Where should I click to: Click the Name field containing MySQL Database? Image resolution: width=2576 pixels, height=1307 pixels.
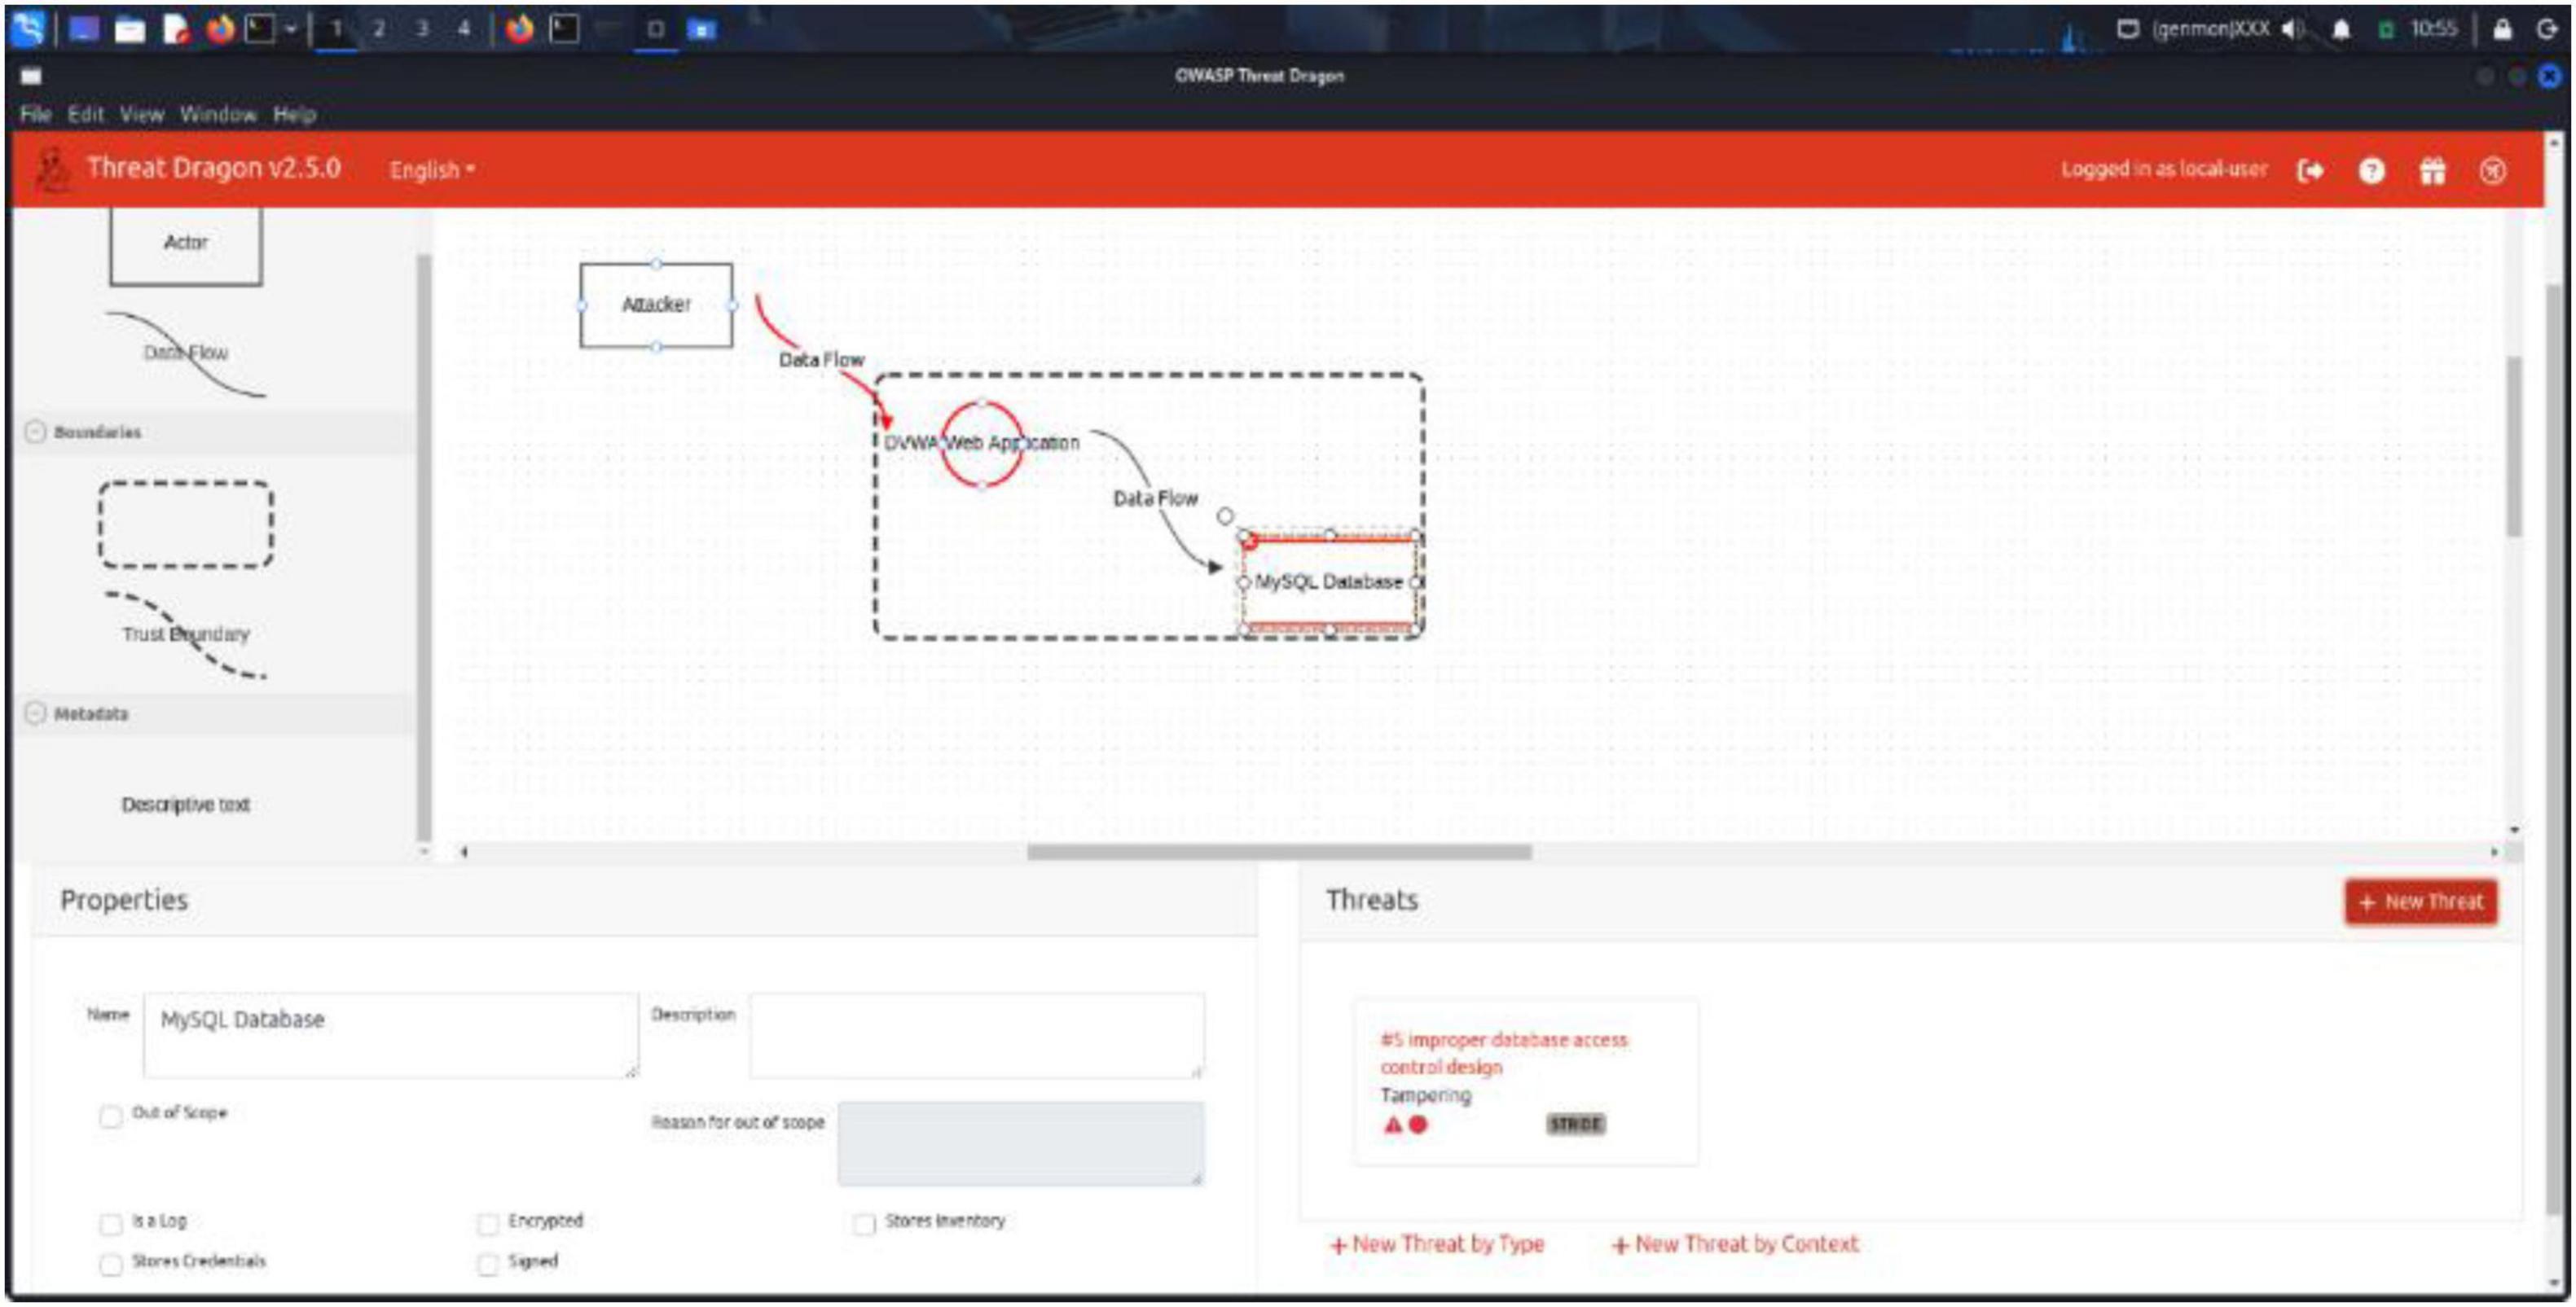pyautogui.click(x=390, y=1035)
